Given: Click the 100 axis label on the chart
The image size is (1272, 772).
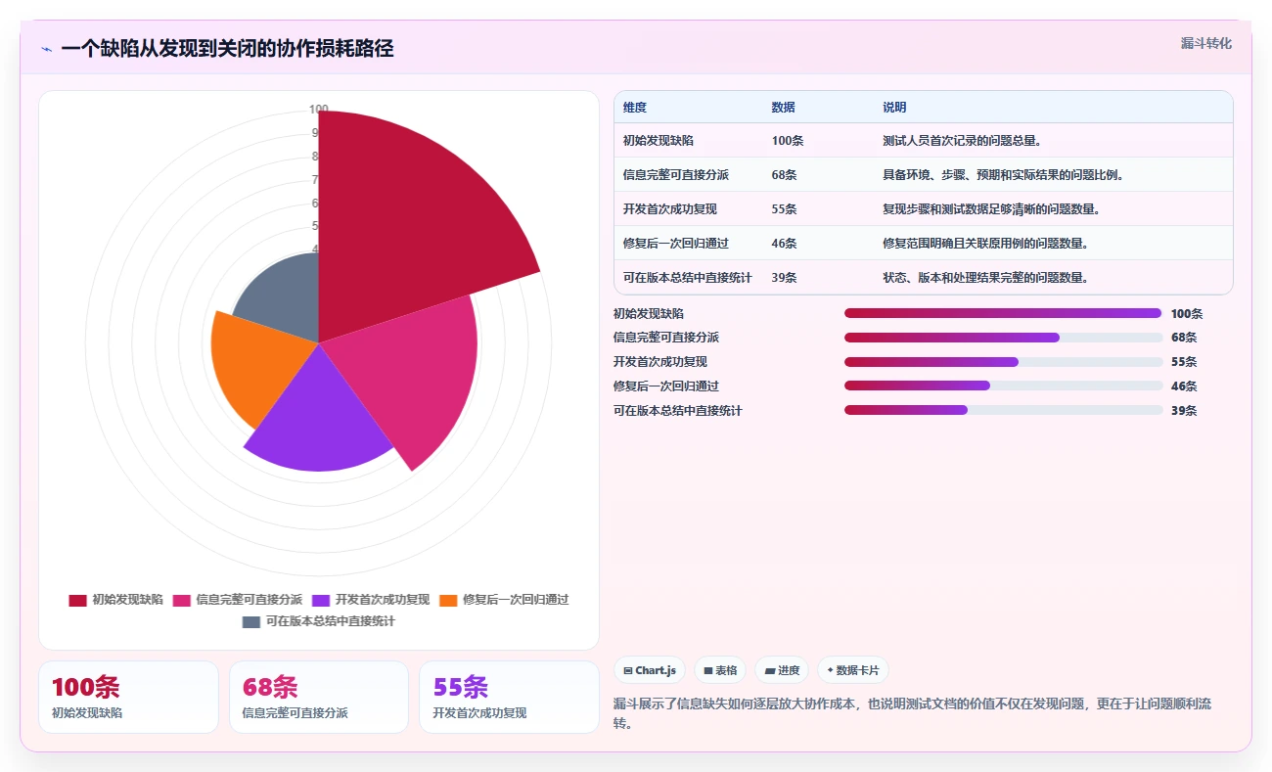Looking at the screenshot, I should click(319, 109).
